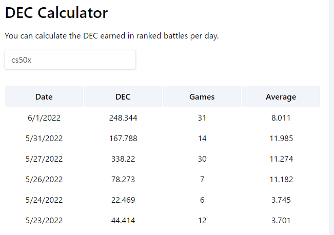Click the 31 games count cell

coord(202,118)
